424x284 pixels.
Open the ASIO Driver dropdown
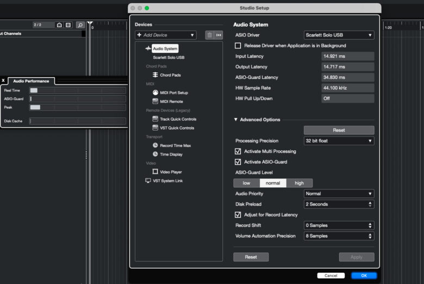[x=339, y=35]
